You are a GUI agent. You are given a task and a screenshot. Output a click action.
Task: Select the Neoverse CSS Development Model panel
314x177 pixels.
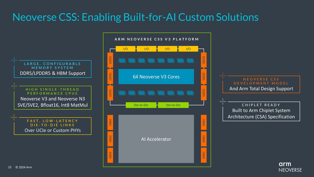[261, 84]
